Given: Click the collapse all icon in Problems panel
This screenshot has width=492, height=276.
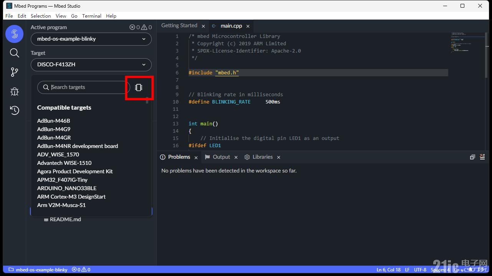Looking at the screenshot, I should pyautogui.click(x=472, y=157).
